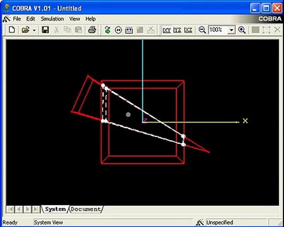Image resolution: width=284 pixels, height=227 pixels.
Task: Click the greyed X delete icon ending the toolbar
Action: pos(277,30)
